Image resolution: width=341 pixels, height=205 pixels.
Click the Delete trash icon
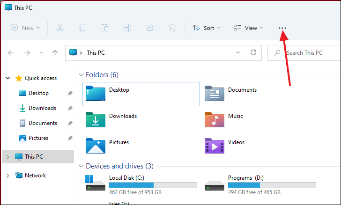[x=172, y=28]
